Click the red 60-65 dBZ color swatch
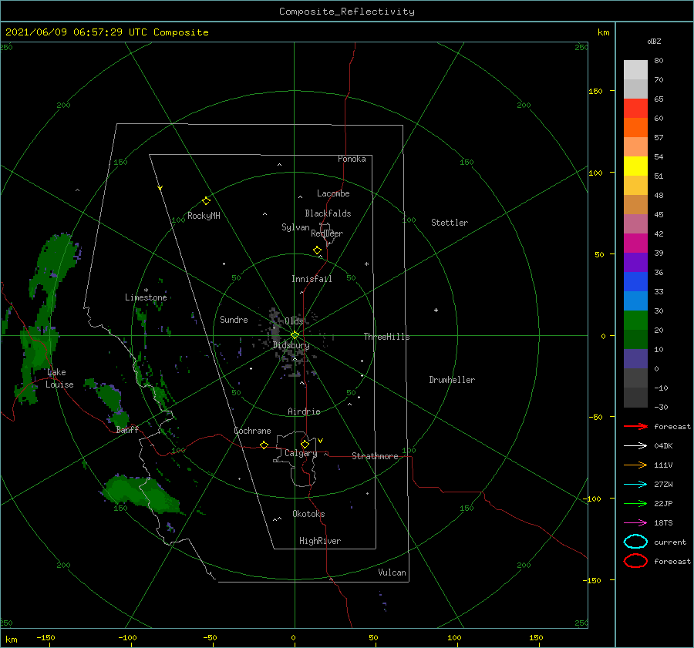Viewport: 694px width, 648px height. (635, 109)
